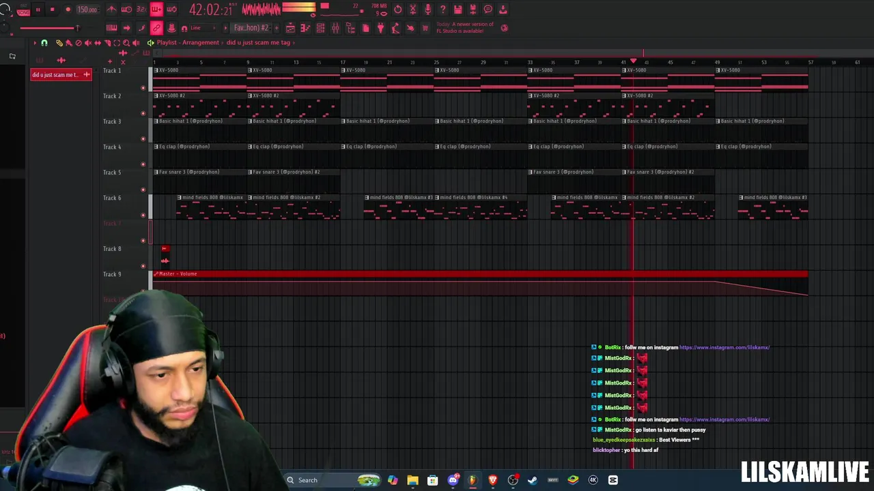Toggle typing keyboard to piano
This screenshot has width=874, height=491.
tap(111, 28)
